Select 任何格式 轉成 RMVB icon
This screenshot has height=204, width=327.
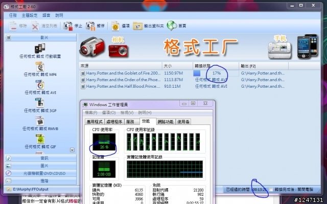[x=40, y=121]
